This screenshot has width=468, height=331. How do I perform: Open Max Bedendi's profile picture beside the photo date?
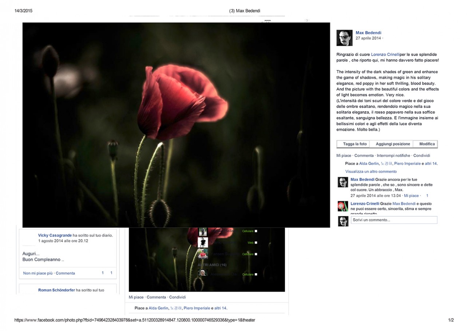[x=344, y=38]
